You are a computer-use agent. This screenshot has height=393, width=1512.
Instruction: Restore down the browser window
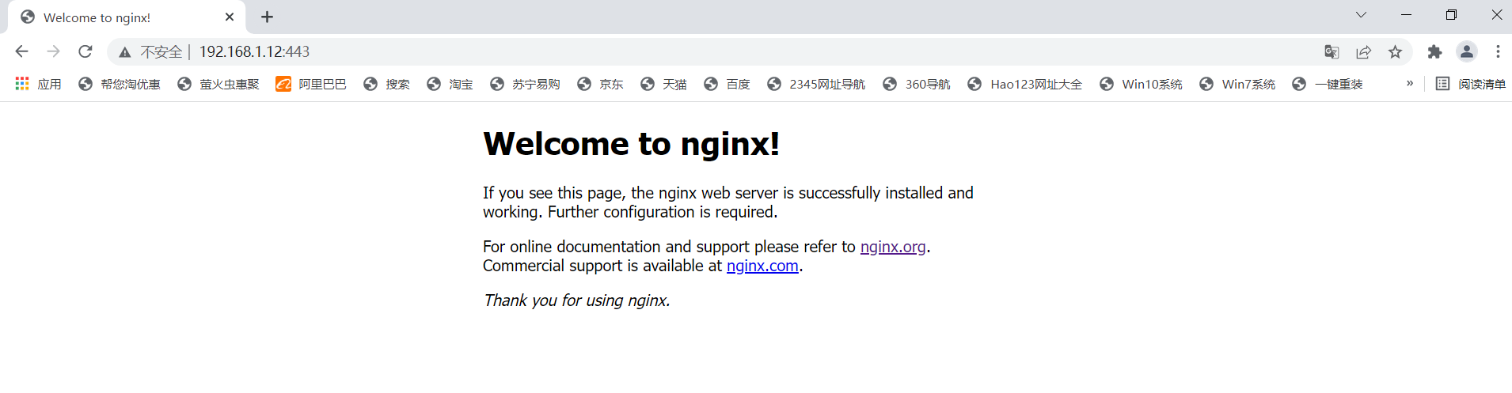pyautogui.click(x=1451, y=15)
